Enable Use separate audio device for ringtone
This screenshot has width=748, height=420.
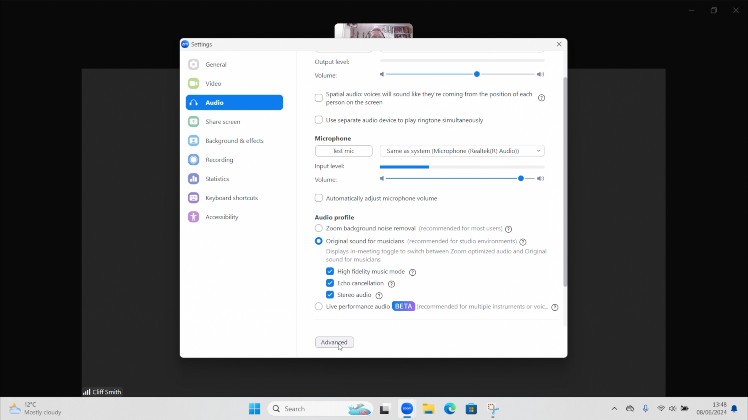pyautogui.click(x=318, y=120)
